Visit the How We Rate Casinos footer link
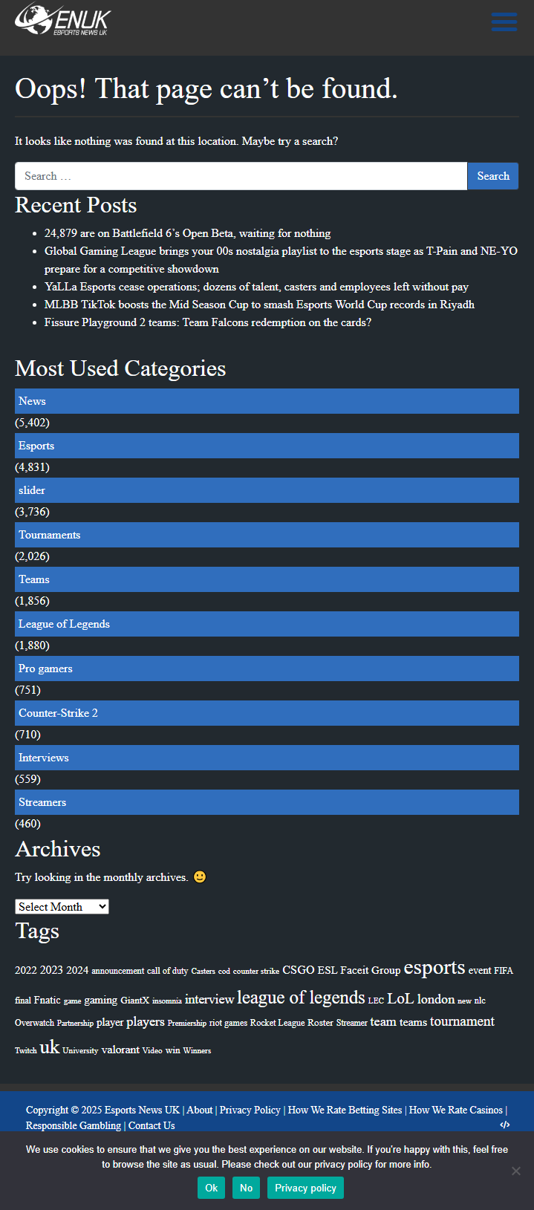The image size is (534, 1210). [455, 1110]
